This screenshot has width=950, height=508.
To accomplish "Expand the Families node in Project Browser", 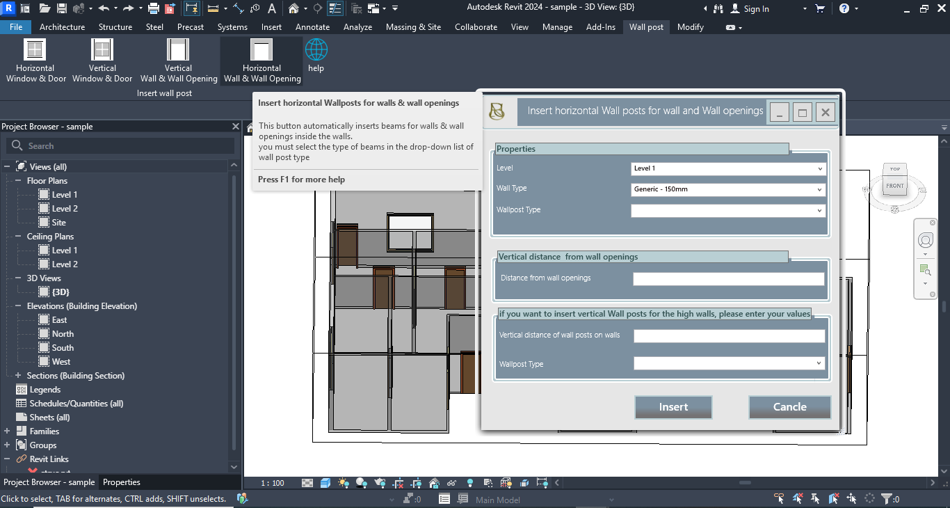I will (x=7, y=431).
